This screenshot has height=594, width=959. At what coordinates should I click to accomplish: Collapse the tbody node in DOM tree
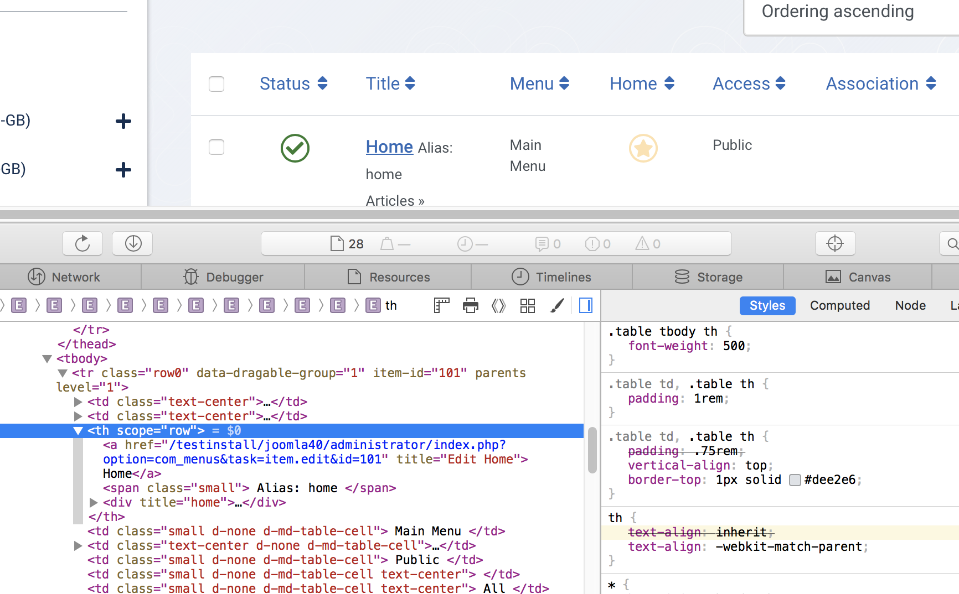[47, 359]
